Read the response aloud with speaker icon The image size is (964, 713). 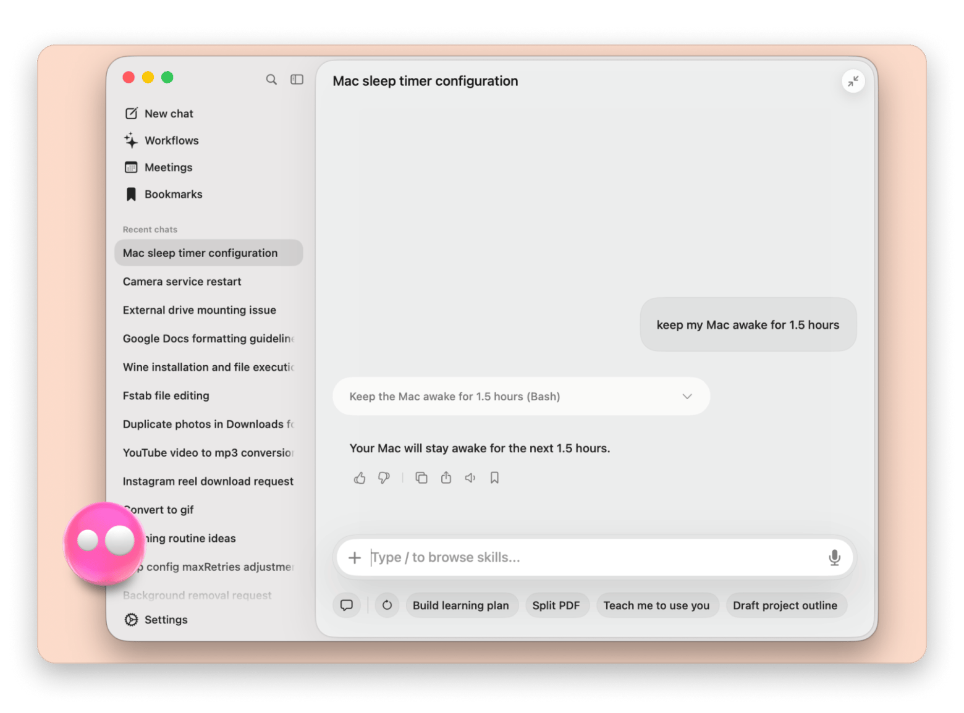(470, 478)
